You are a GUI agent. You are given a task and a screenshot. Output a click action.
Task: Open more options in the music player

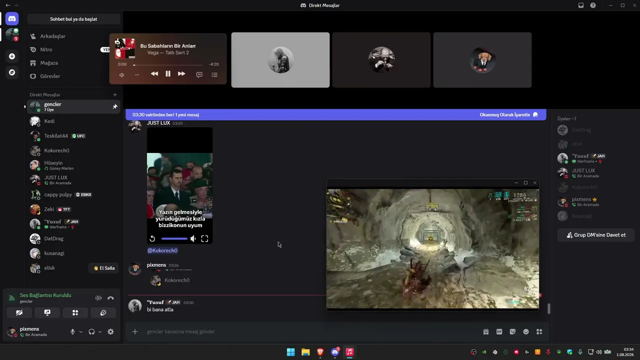coord(137,74)
